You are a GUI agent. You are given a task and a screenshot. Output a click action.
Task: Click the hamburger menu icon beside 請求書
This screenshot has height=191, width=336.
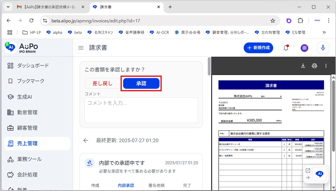click(81, 48)
